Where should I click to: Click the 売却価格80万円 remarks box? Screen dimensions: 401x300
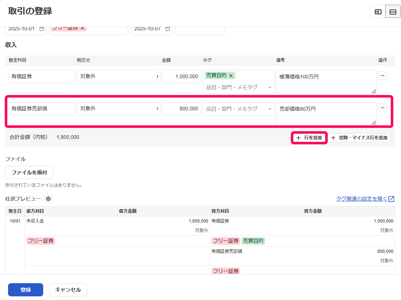coord(326,114)
